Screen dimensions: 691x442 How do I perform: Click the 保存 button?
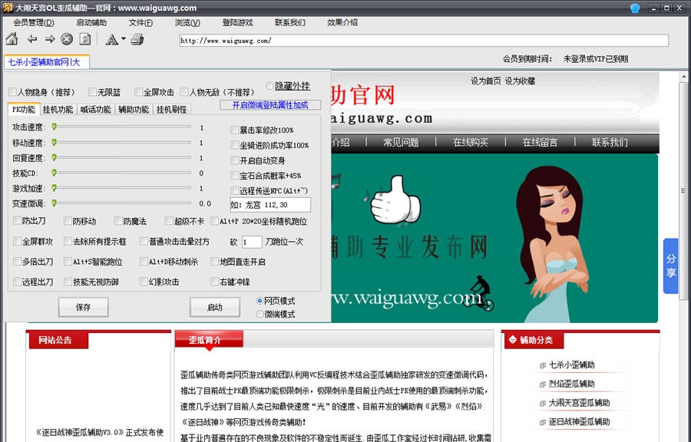pos(83,307)
